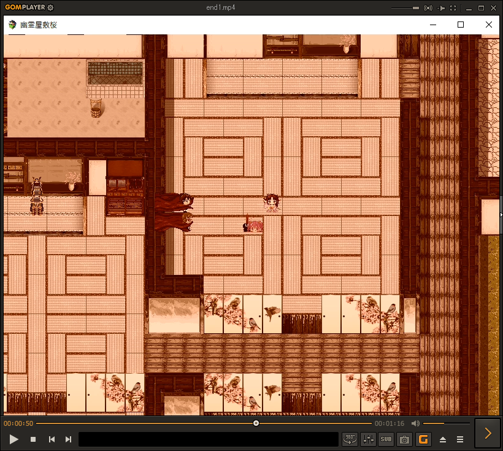Viewport: 503px width, 451px height.
Task: Click the elapsed time 00:00:50
Action: tap(18, 423)
